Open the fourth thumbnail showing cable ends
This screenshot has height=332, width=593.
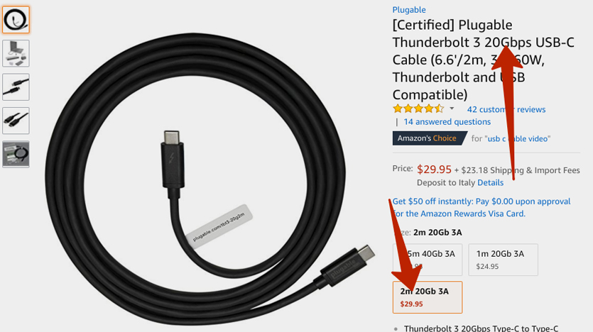click(x=16, y=121)
